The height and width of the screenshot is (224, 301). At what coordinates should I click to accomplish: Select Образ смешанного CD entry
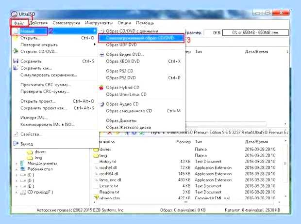pos(141,111)
